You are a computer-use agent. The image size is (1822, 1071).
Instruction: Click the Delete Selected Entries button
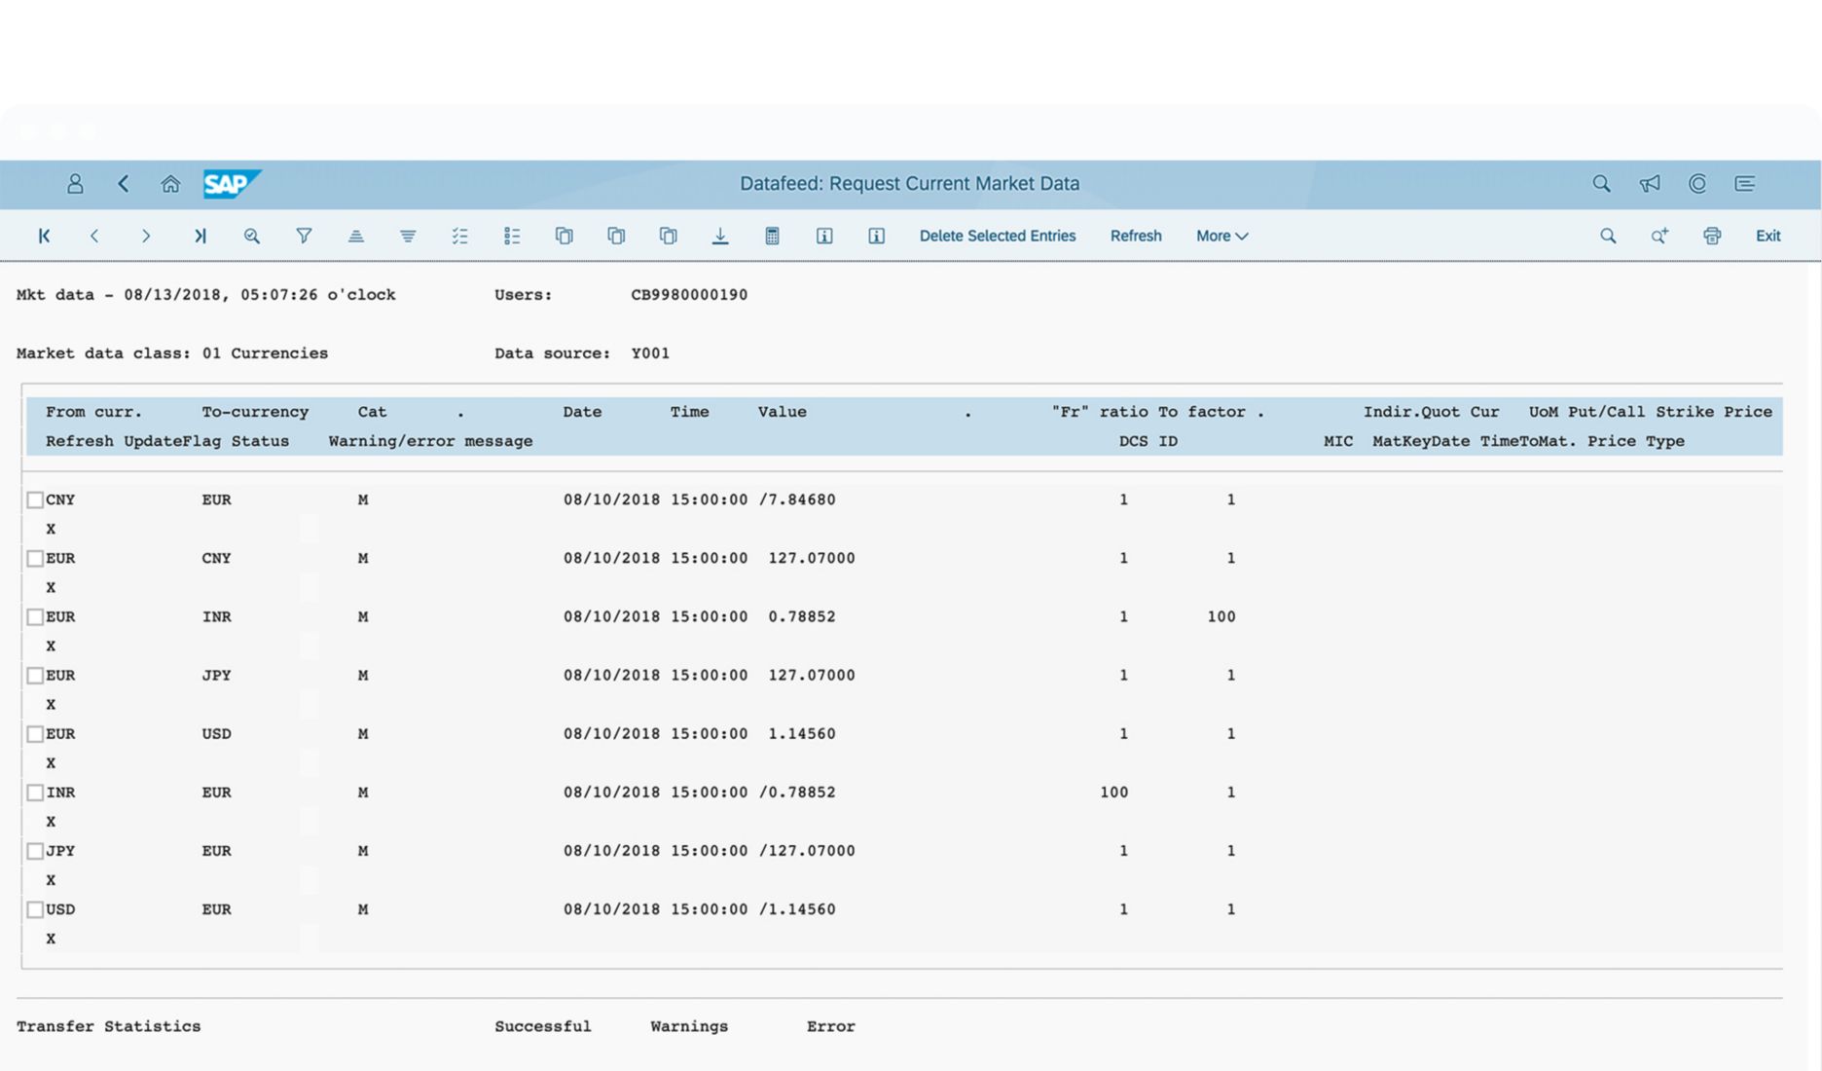pos(998,236)
